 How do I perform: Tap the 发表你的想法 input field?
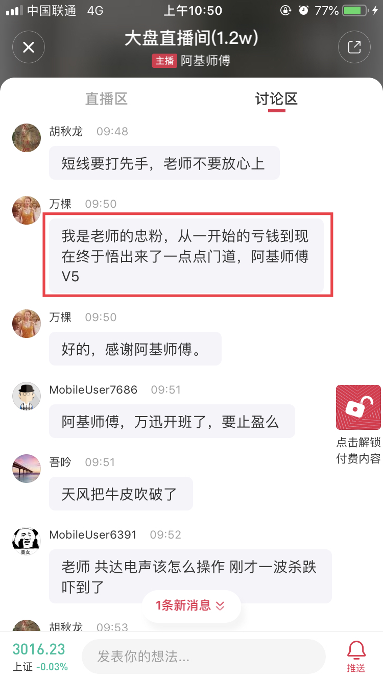(x=203, y=656)
